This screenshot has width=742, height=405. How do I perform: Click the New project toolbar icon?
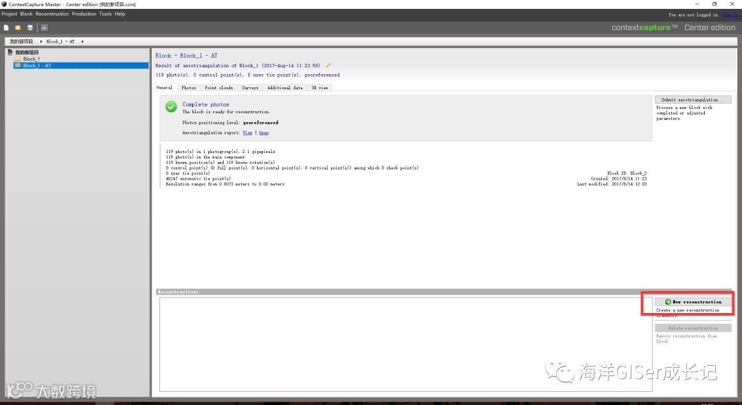point(6,28)
